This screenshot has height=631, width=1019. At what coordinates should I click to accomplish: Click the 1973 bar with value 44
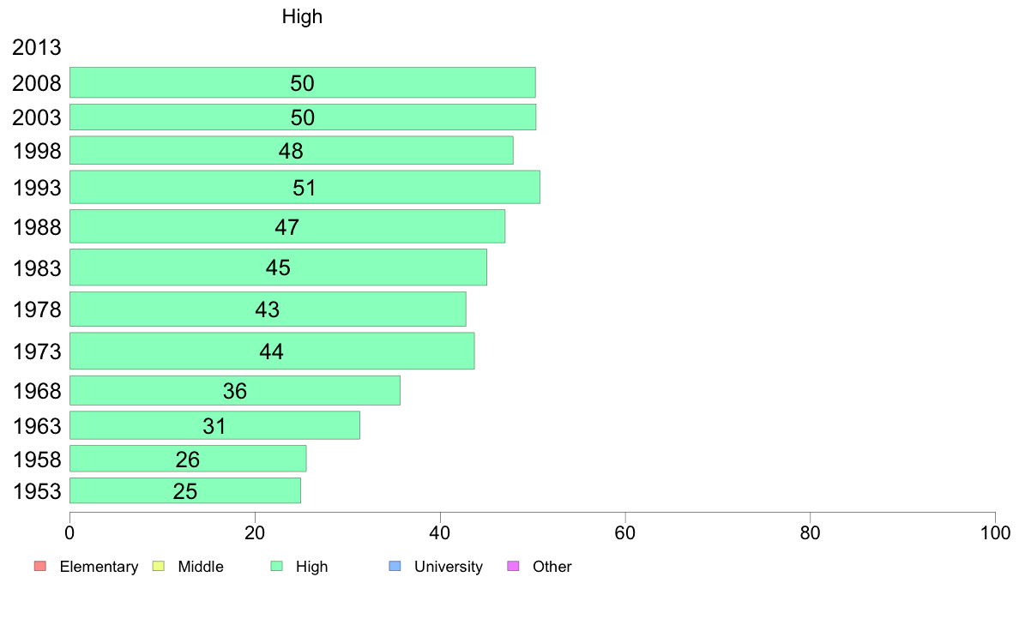coord(272,351)
